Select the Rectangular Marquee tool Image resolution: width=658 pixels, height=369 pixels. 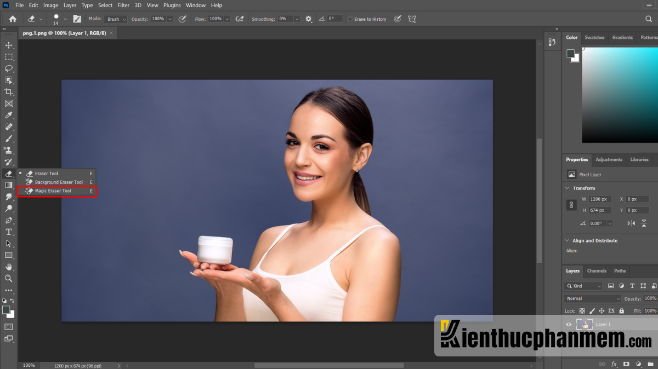tap(9, 57)
